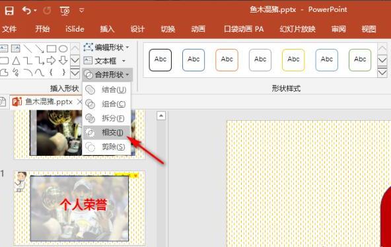Apply the light blue outline Abc style
Screen dimensions: 391x247
click(327, 60)
